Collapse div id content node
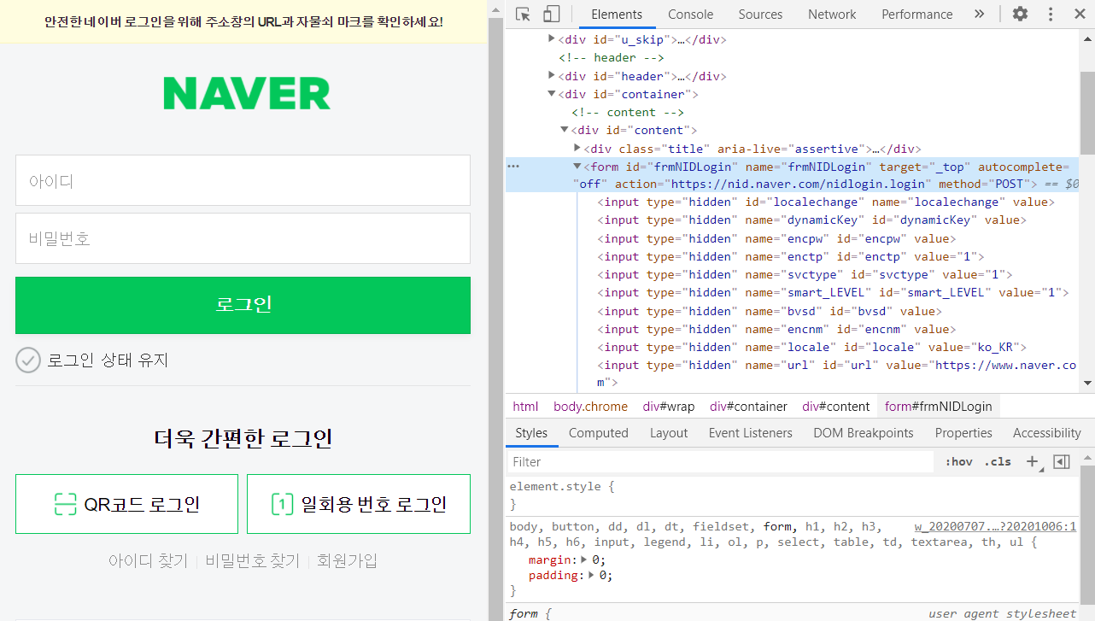 (x=565, y=130)
